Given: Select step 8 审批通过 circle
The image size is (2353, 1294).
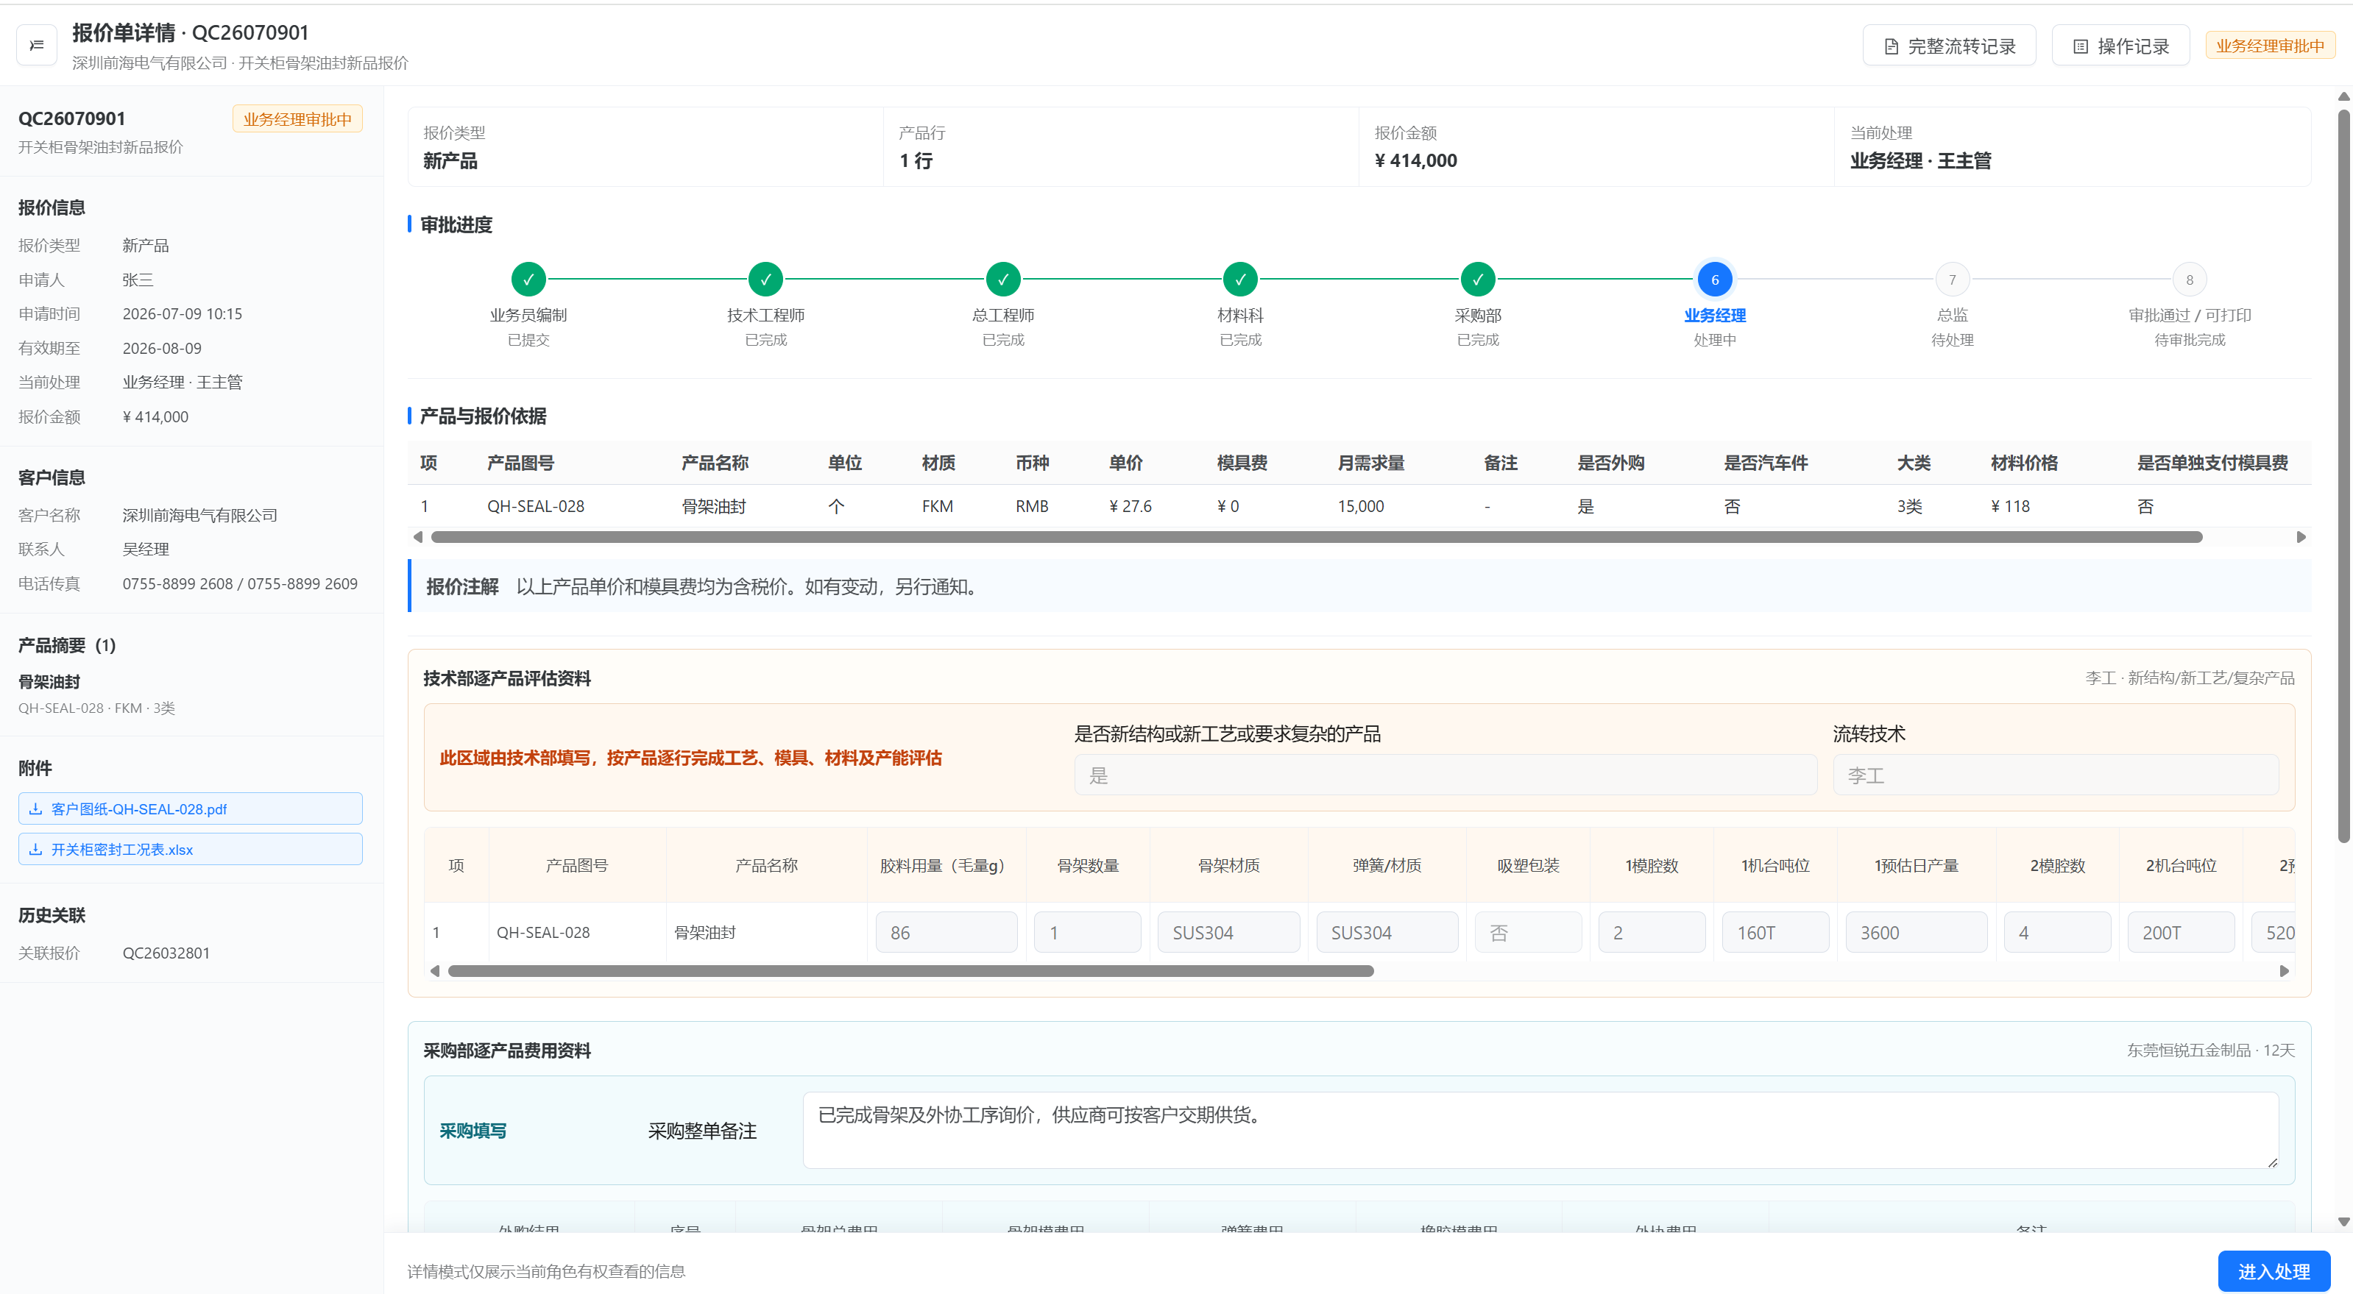Looking at the screenshot, I should click(x=2190, y=280).
